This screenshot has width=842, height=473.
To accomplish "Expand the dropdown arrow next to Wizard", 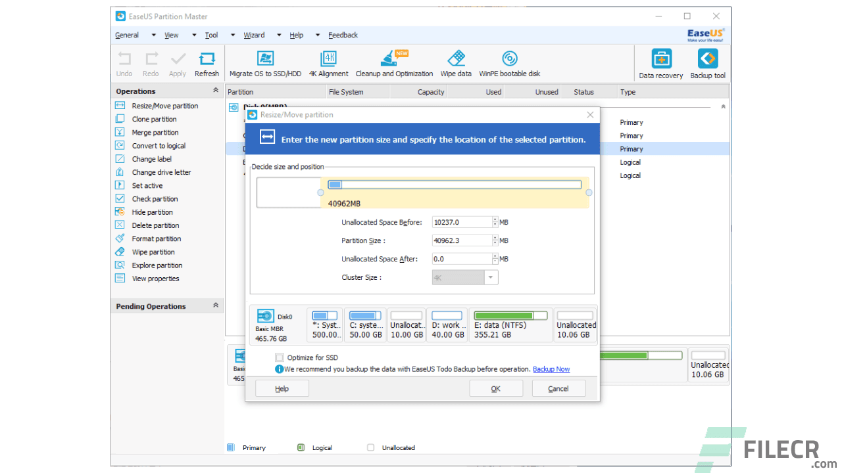I will (278, 35).
